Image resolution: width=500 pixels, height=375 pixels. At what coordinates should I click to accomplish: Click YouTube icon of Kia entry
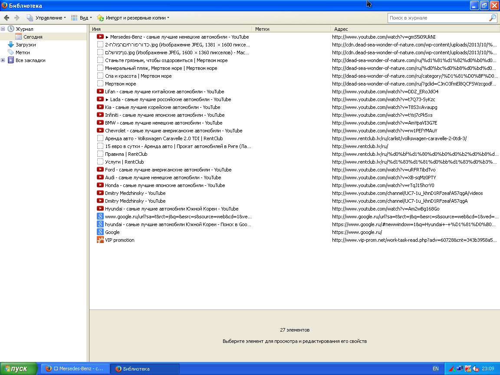tap(100, 107)
